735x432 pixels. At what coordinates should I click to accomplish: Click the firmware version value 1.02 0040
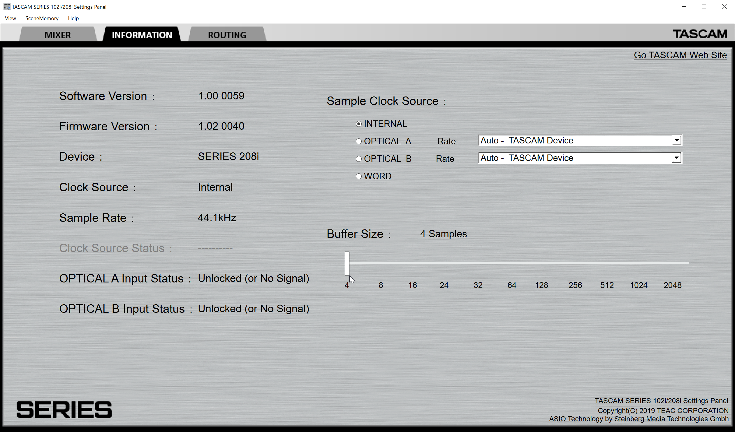tap(221, 126)
